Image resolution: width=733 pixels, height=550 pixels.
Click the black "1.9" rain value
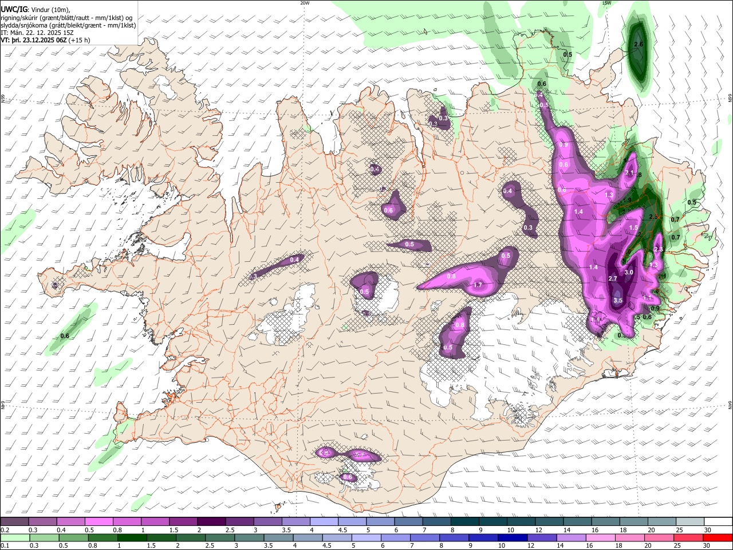(627, 200)
